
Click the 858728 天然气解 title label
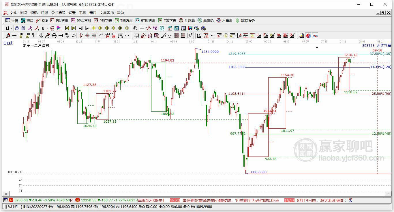(377, 45)
